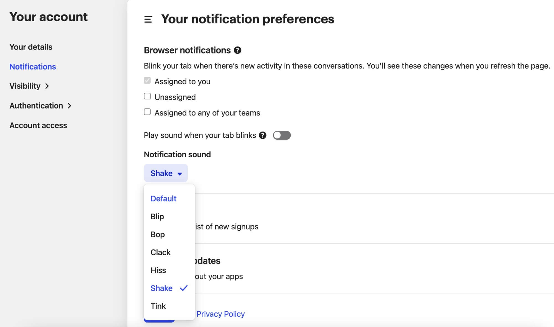
Task: Click help icon beside Play sound label
Action: click(x=263, y=135)
